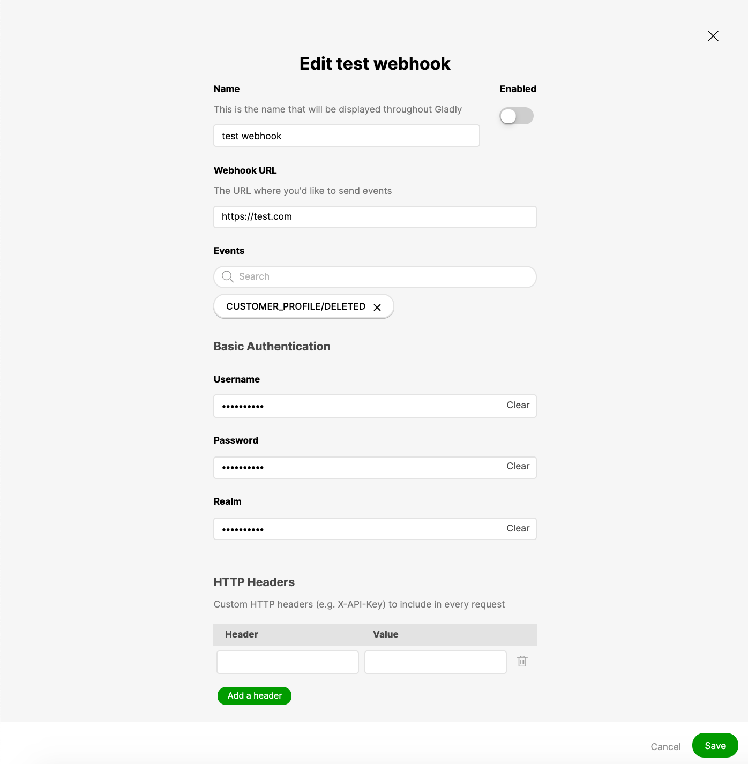Click the Header name input box
The width and height of the screenshot is (748, 764).
pyautogui.click(x=288, y=662)
